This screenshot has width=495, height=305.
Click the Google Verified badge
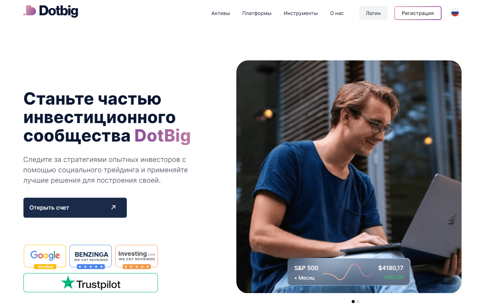(45, 257)
